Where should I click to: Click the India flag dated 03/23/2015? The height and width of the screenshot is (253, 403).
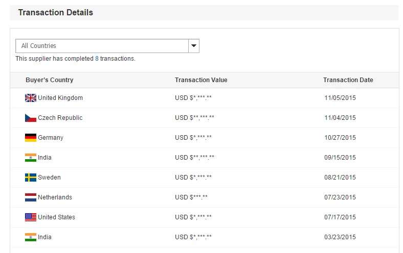coord(31,237)
